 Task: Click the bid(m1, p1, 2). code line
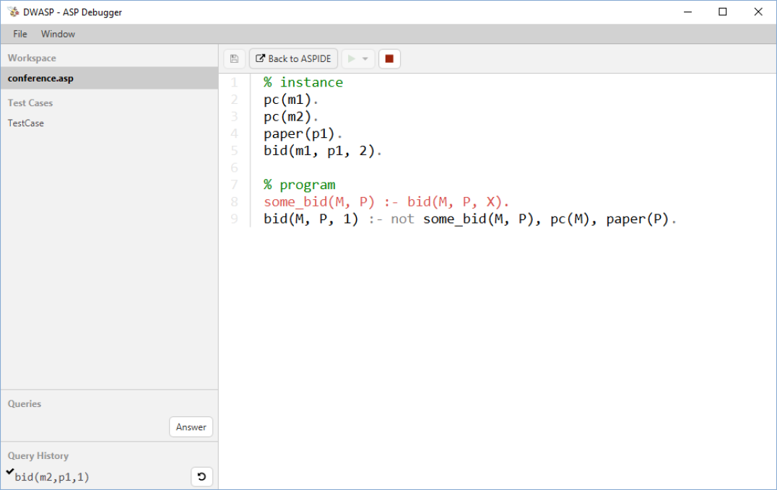(323, 151)
